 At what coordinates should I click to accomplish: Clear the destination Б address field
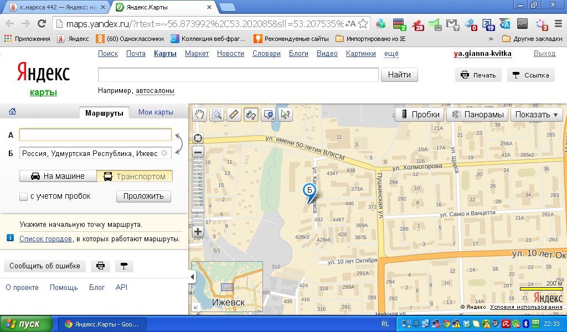point(164,153)
